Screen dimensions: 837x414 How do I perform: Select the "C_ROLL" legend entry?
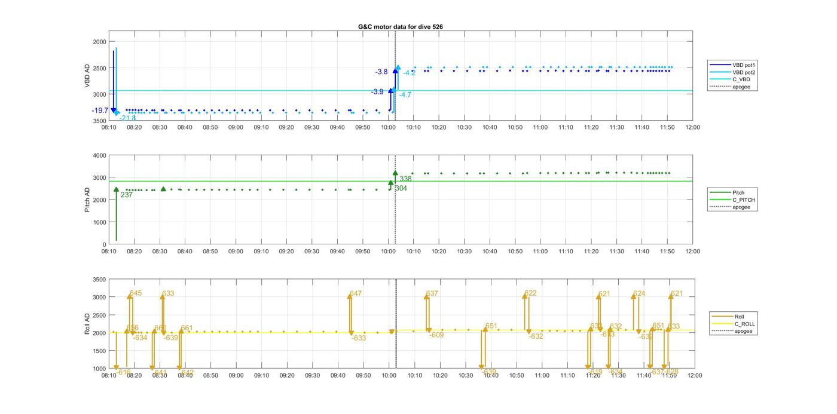point(732,324)
